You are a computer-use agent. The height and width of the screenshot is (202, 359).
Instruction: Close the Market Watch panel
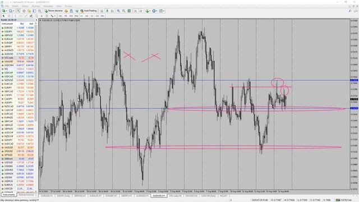[36, 20]
